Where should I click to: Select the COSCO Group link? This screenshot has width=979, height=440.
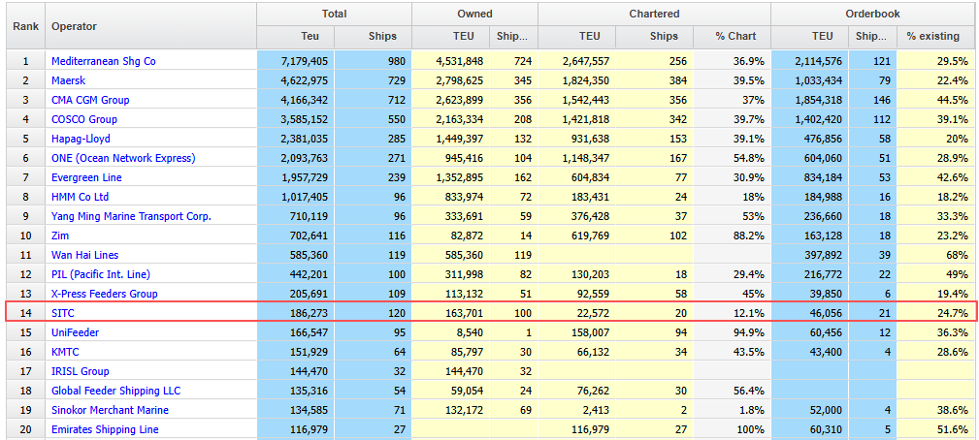point(84,119)
